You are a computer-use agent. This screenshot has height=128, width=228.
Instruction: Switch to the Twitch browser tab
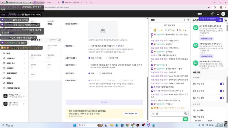point(47,2)
